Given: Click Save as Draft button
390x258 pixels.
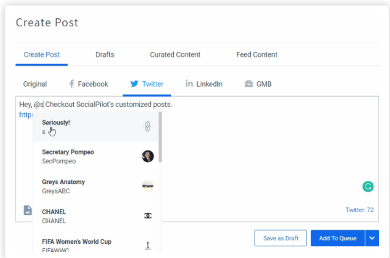Looking at the screenshot, I should [281, 238].
